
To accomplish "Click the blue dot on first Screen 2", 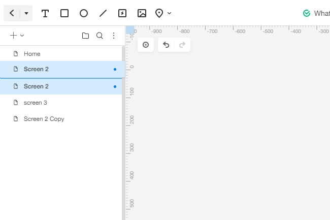I will point(115,69).
